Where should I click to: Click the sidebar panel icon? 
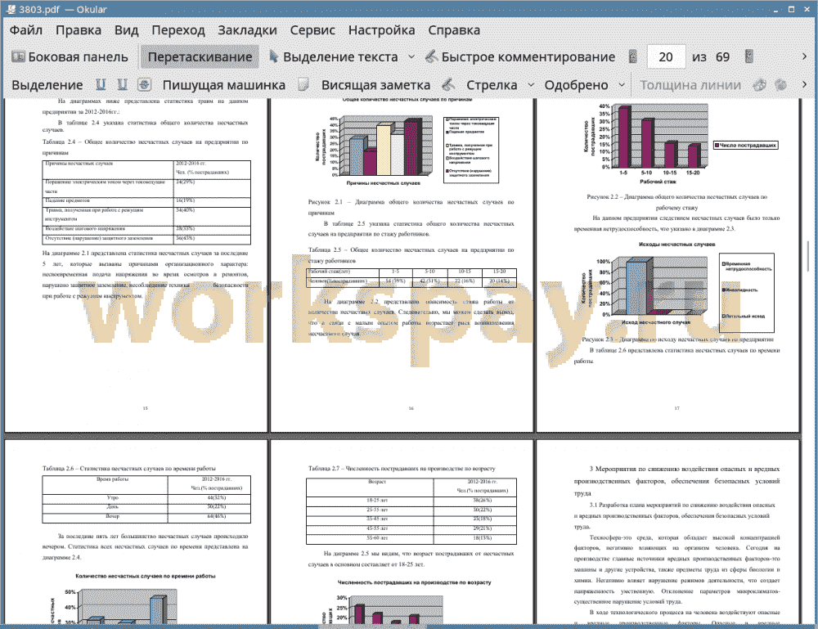tap(18, 57)
